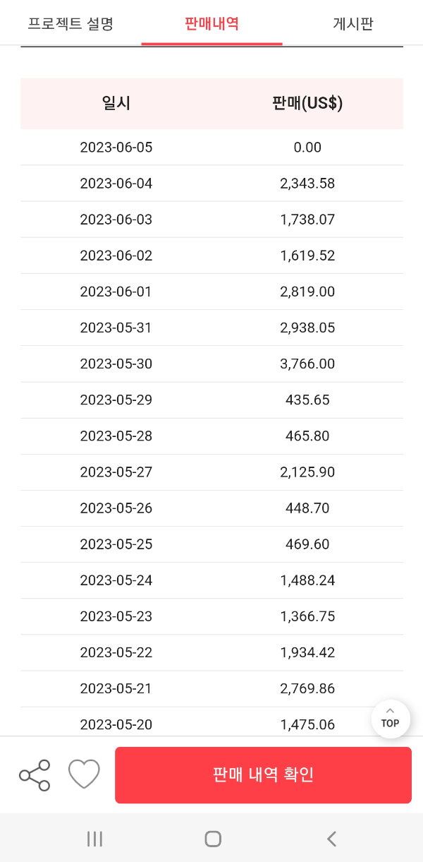Click the red underline beneath 판매내역
Screen dimensions: 423x862
point(211,43)
